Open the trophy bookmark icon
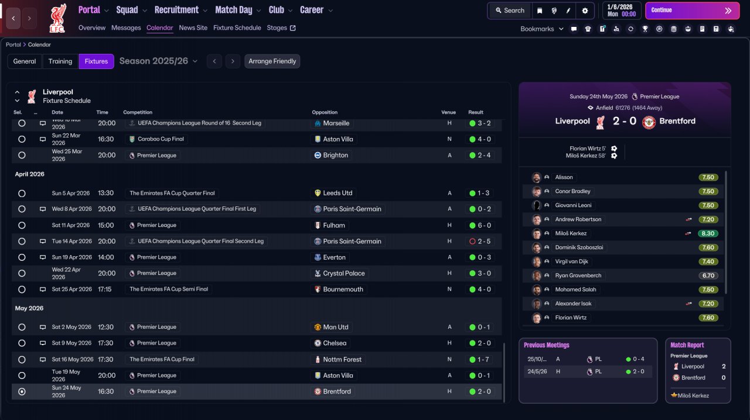 (x=645, y=29)
